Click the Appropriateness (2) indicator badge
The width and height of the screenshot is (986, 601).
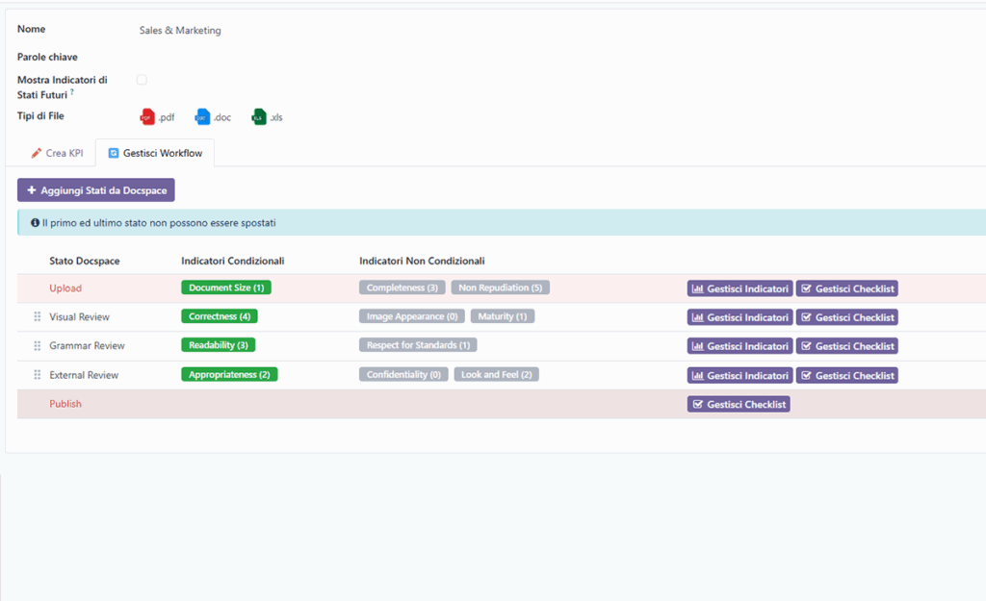click(229, 374)
